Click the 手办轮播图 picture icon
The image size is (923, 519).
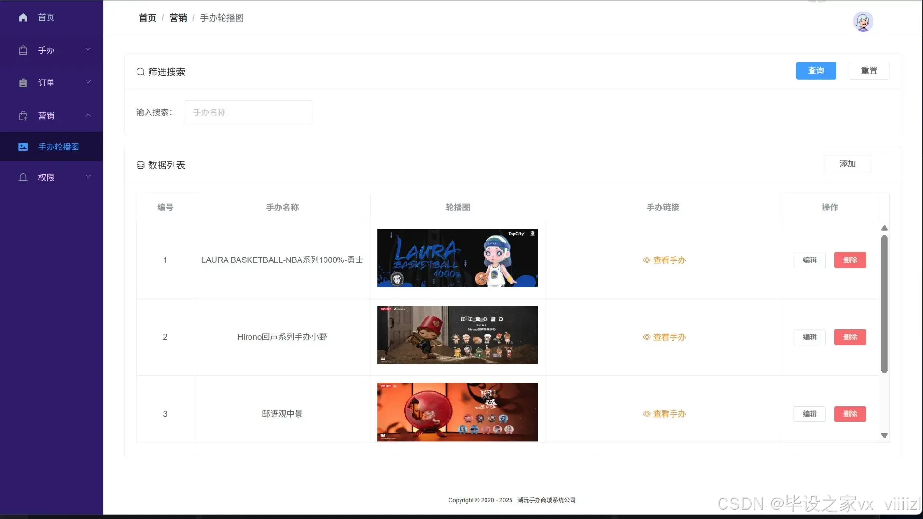tap(23, 147)
